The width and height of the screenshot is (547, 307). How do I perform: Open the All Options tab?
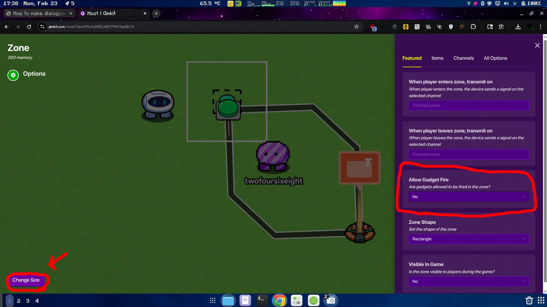pos(495,58)
